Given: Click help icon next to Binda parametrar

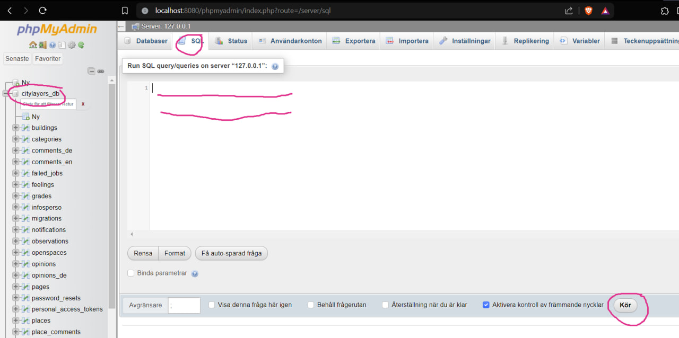Looking at the screenshot, I should pos(195,274).
